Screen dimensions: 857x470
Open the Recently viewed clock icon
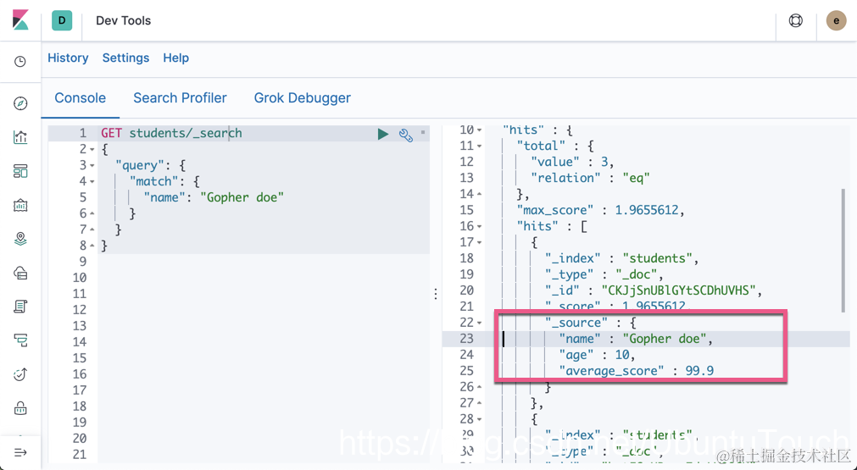click(20, 62)
